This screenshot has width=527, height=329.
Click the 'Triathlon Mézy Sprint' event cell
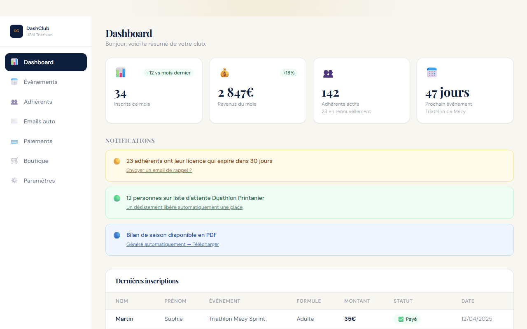click(x=237, y=319)
